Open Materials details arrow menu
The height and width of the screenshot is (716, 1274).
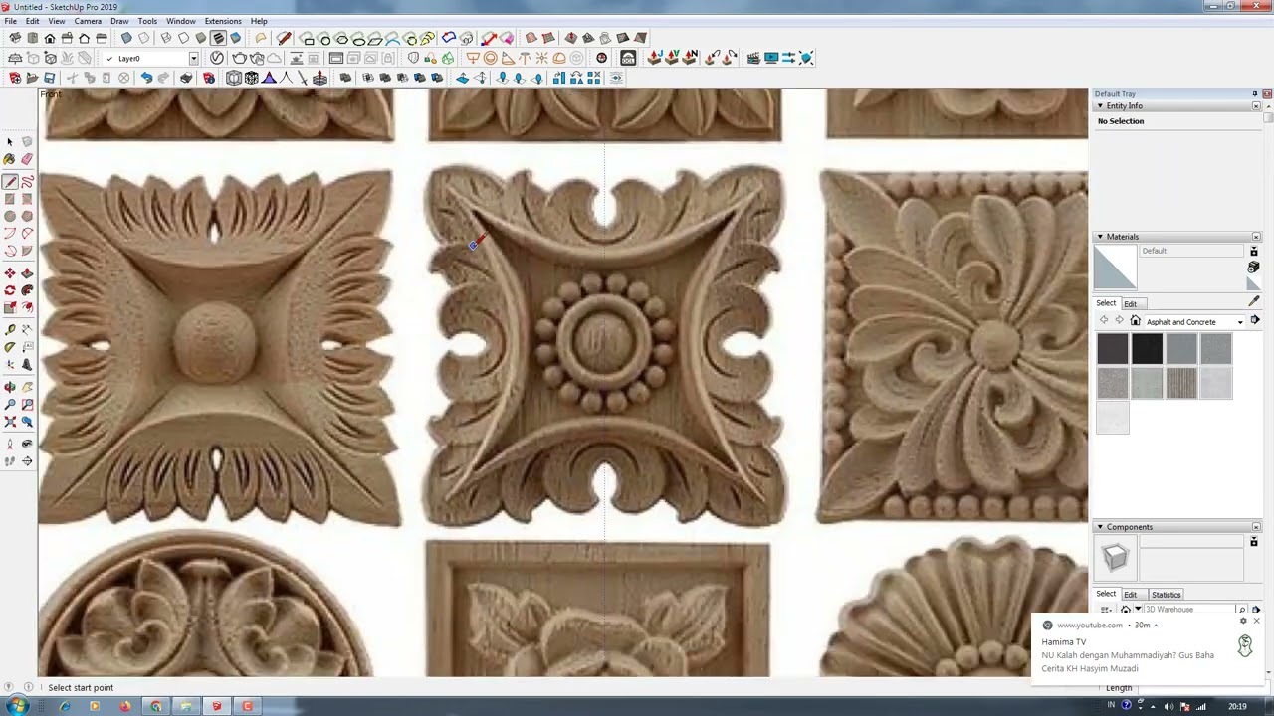(1255, 320)
